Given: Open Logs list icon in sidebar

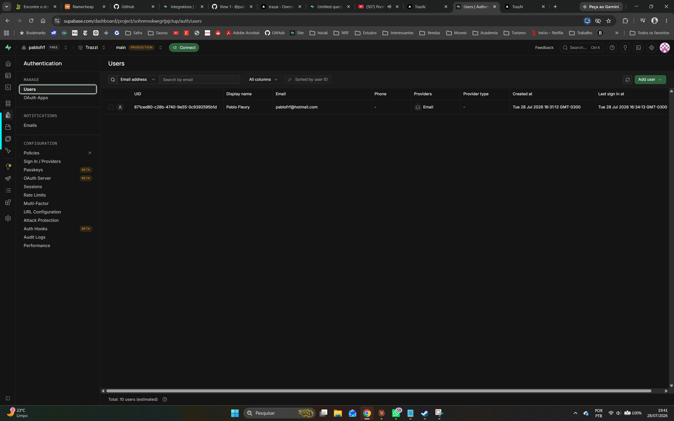Looking at the screenshot, I should coord(8,190).
